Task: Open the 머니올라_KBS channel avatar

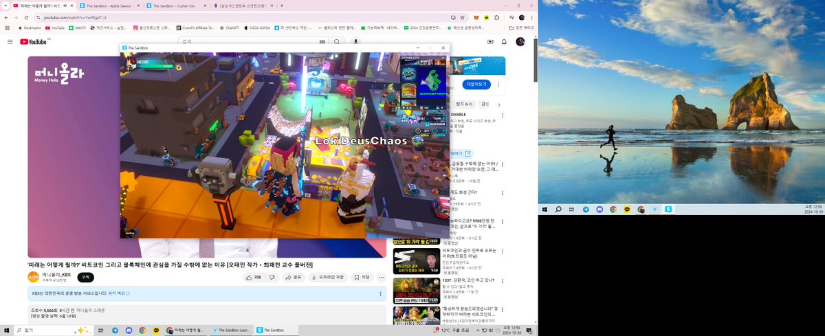Action: click(33, 277)
